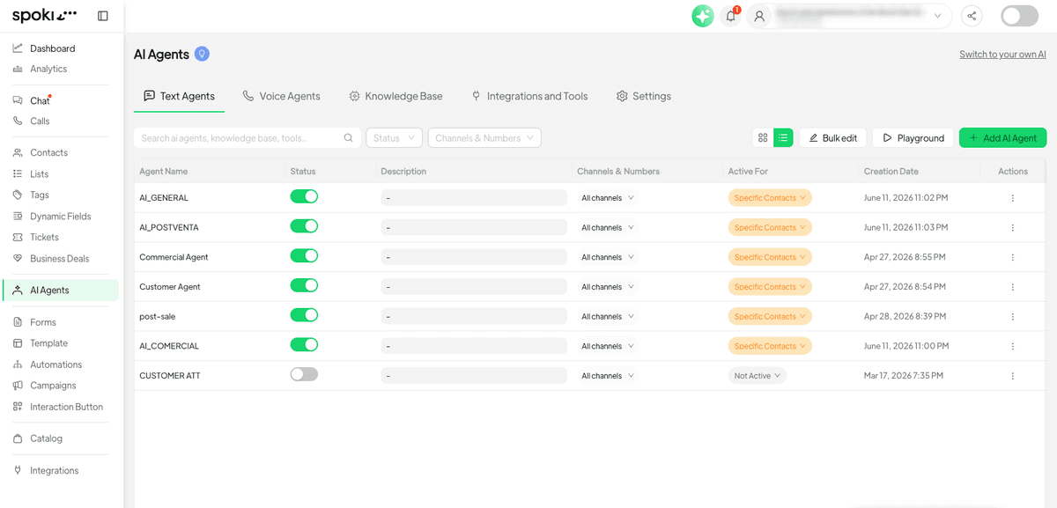Disable the Customer Agent status
The height and width of the screenshot is (508, 1057).
304,285
